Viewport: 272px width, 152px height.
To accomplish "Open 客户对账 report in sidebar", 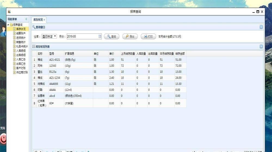I will coord(21,68).
